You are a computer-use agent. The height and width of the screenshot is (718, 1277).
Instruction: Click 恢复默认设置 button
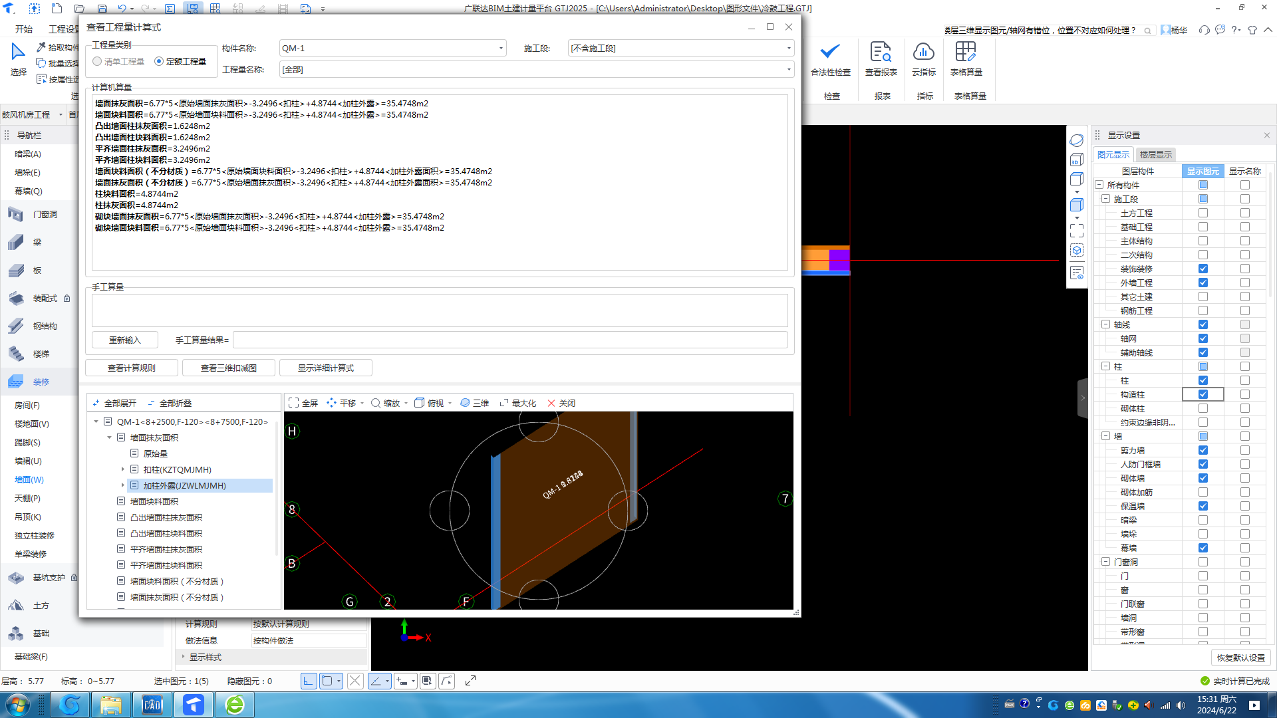click(1241, 658)
